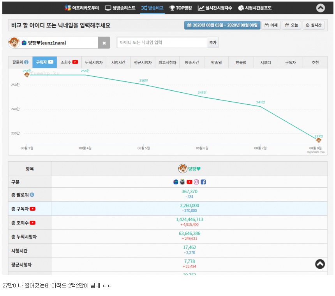This screenshot has height=296, width=335.
Task: Click the 어제 button
Action: pos(271,25)
